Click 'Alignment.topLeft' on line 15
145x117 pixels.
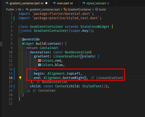64,74
